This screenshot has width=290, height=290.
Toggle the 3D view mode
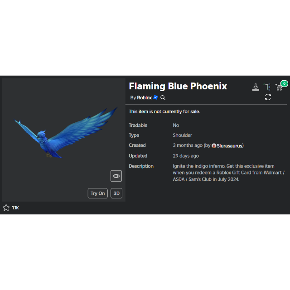116,193
